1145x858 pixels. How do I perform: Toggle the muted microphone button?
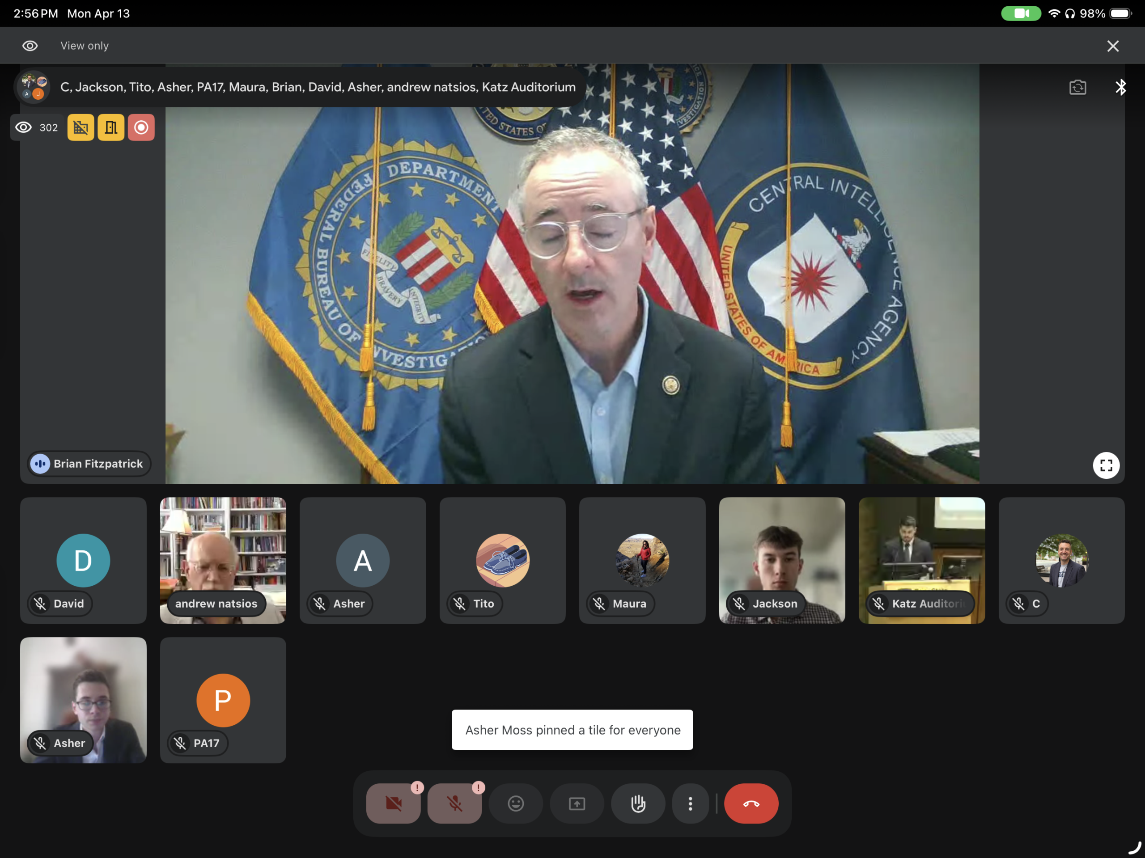pyautogui.click(x=454, y=803)
